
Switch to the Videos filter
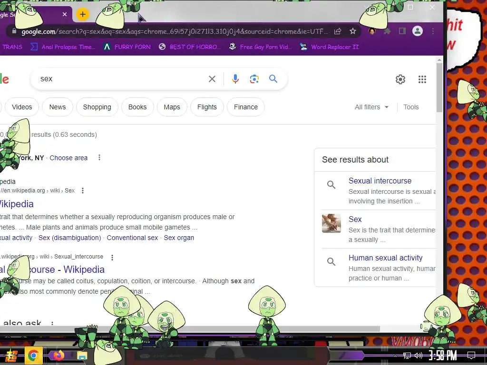(22, 107)
